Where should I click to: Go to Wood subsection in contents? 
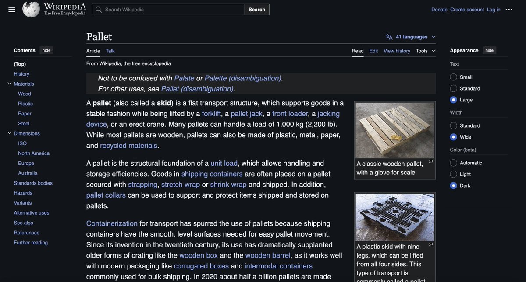tap(25, 94)
